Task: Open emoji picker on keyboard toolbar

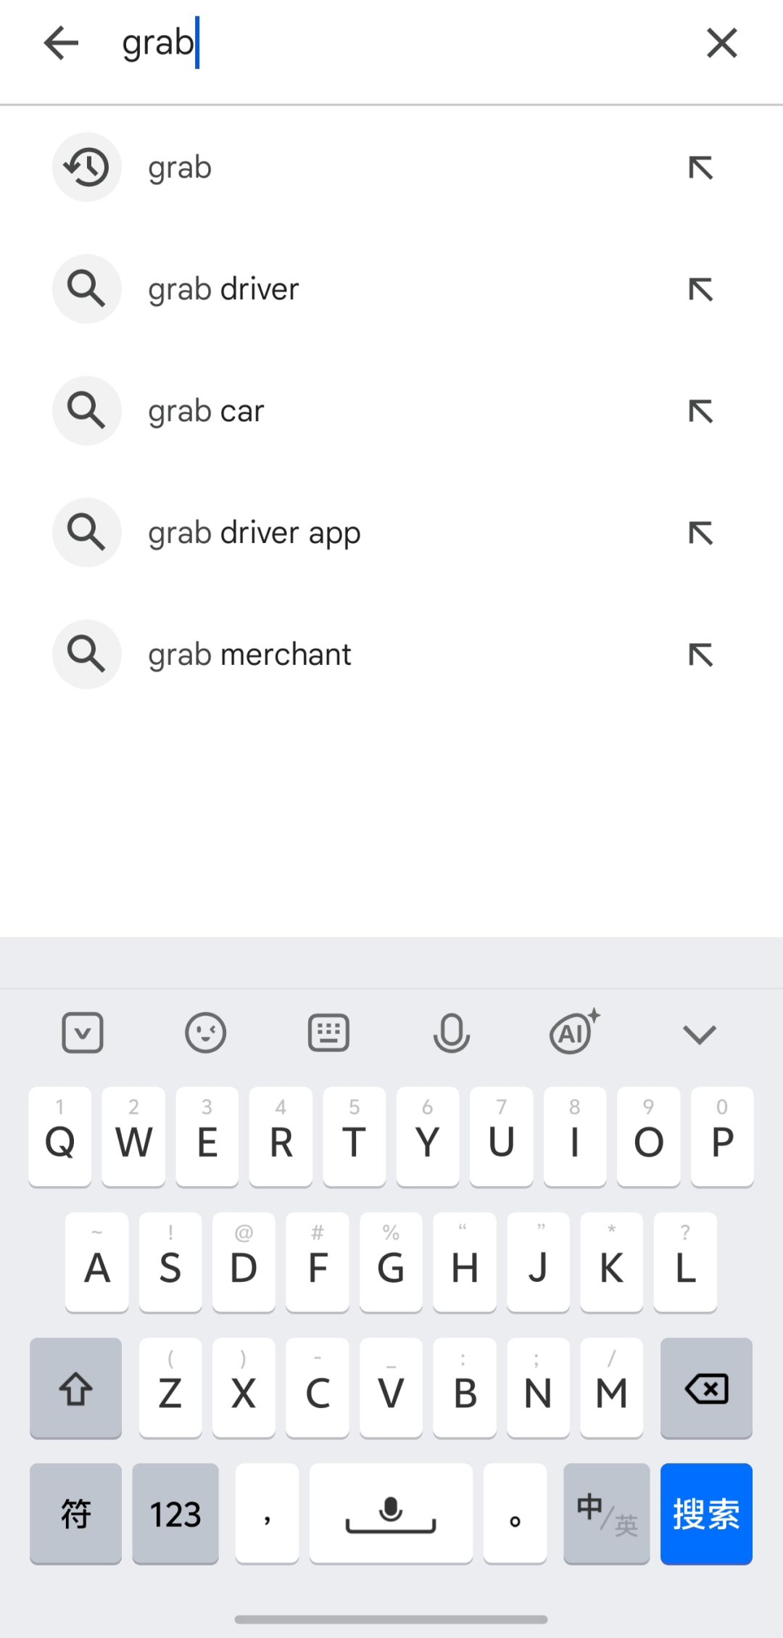Action: (206, 1033)
